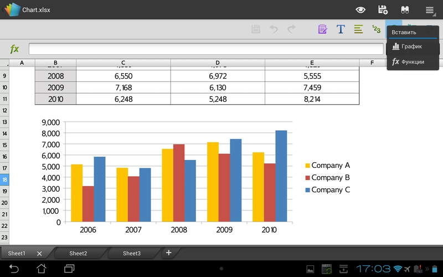Click cell containing 2008
The image size is (443, 277).
pos(56,76)
